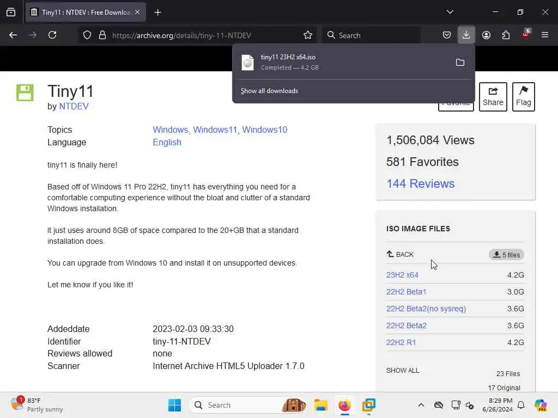Open the Windows10 topic link
558x418 pixels.
[265, 130]
